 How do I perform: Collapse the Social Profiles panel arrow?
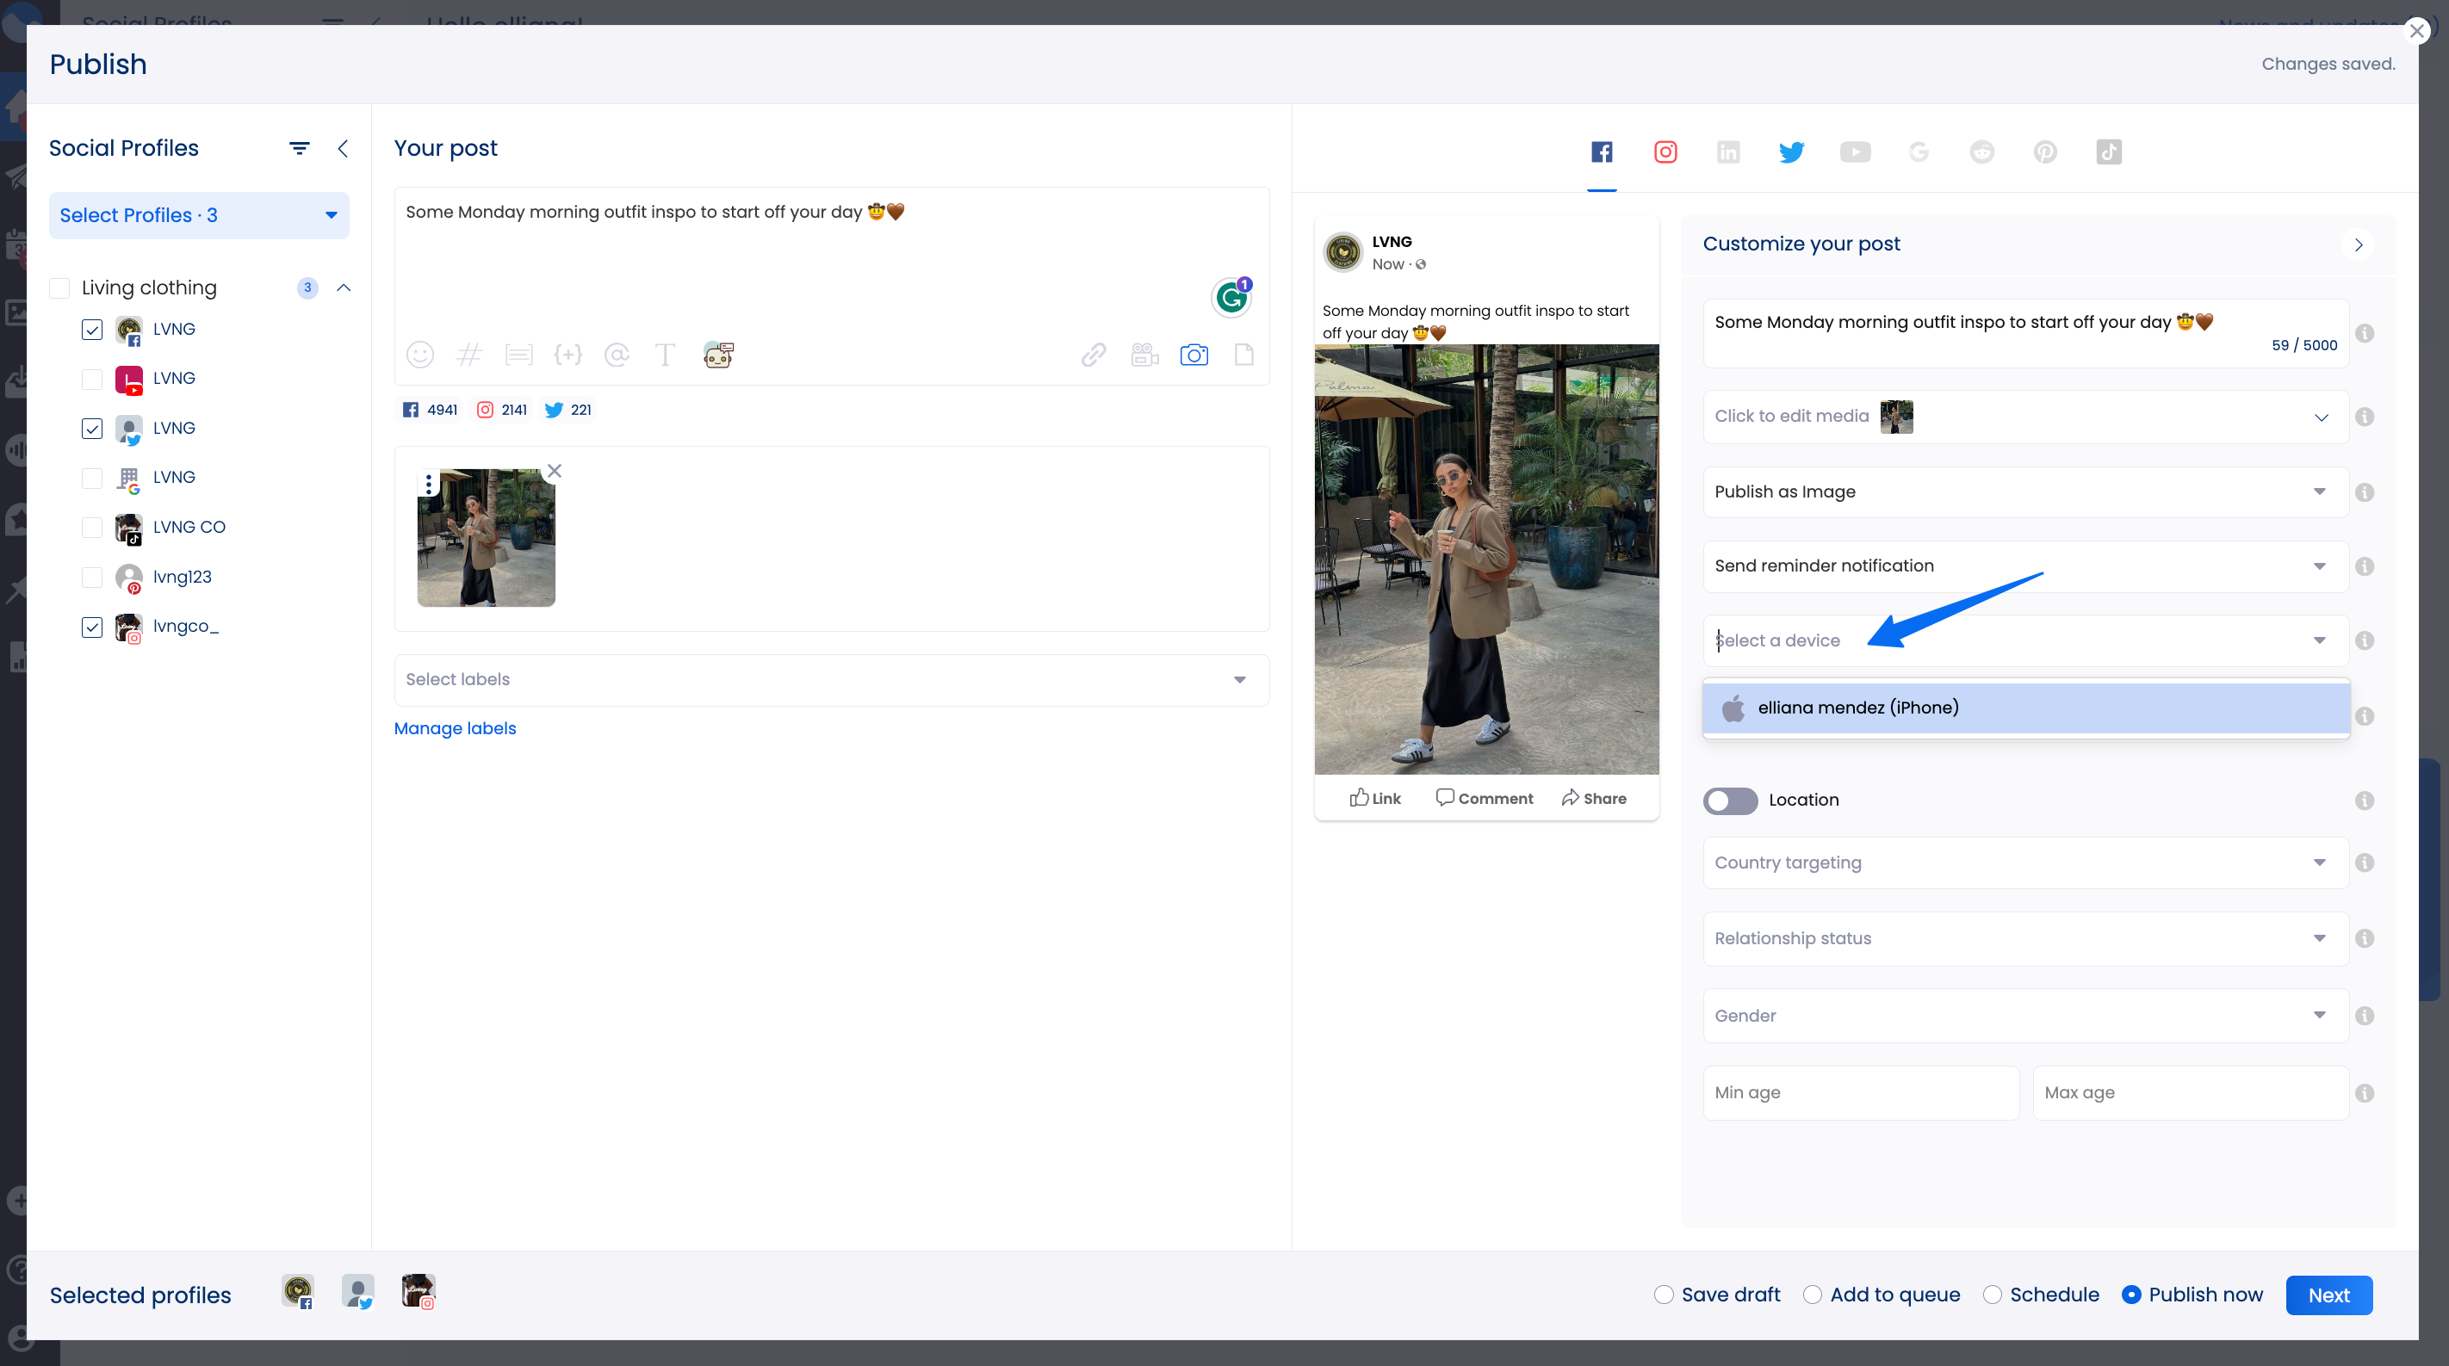[x=344, y=148]
